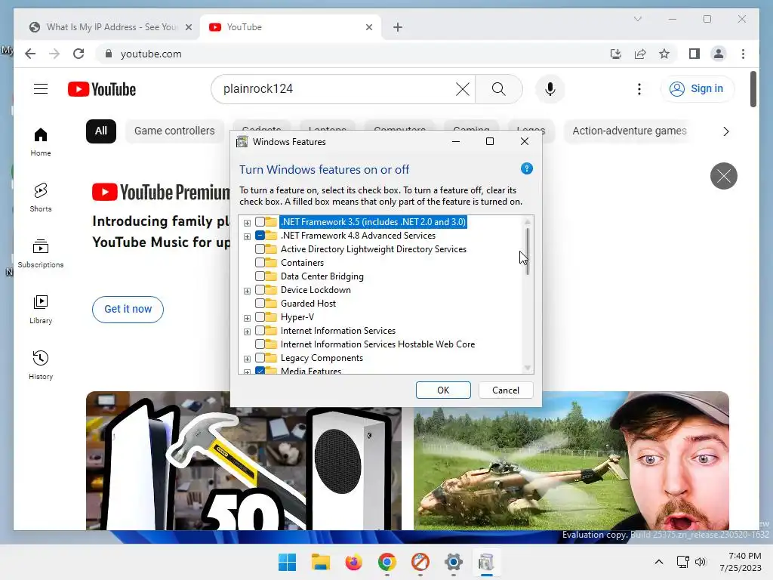Toggle Chrome side panel icon
The image size is (773, 580).
point(694,54)
